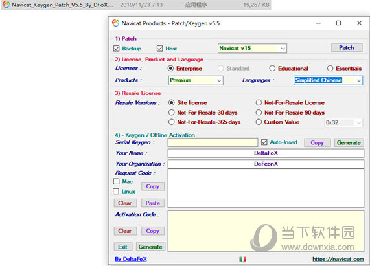Select the Navicat_Keygen_Patch_V5.5 file name
This screenshot has height=266, width=370.
coord(62,5)
